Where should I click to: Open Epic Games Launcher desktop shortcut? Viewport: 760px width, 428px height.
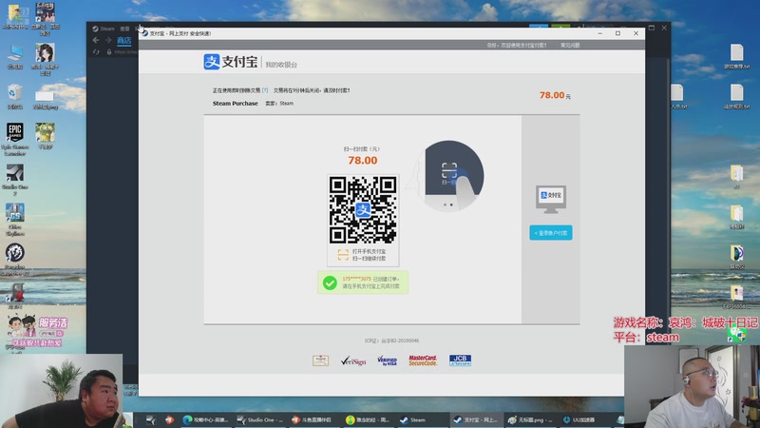click(15, 139)
